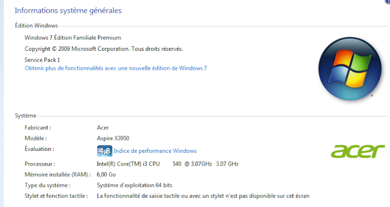Click the 4,8 performance score badge
Image resolution: width=390 pixels, height=207 pixels.
(x=104, y=151)
